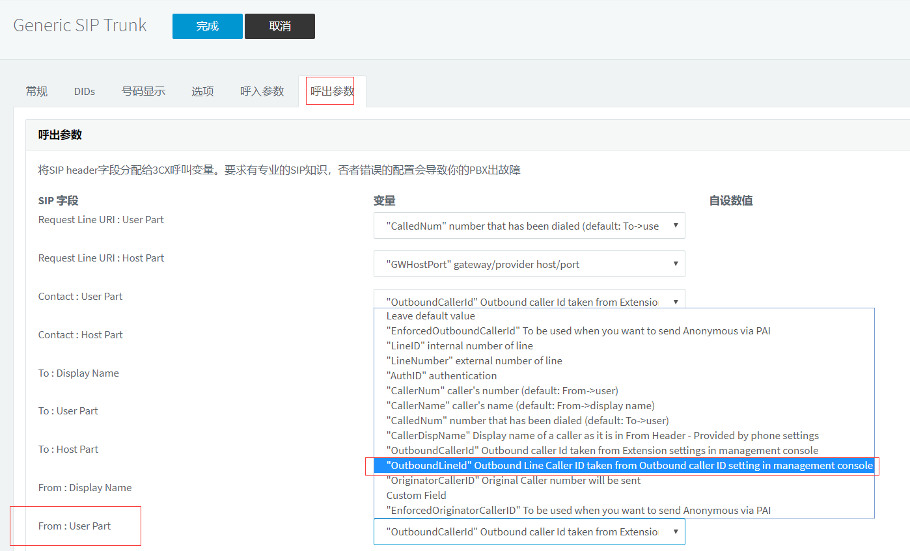Open the 选项 tab
The height and width of the screenshot is (551, 910).
click(202, 91)
